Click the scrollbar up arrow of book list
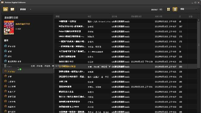 pyautogui.click(x=199, y=20)
